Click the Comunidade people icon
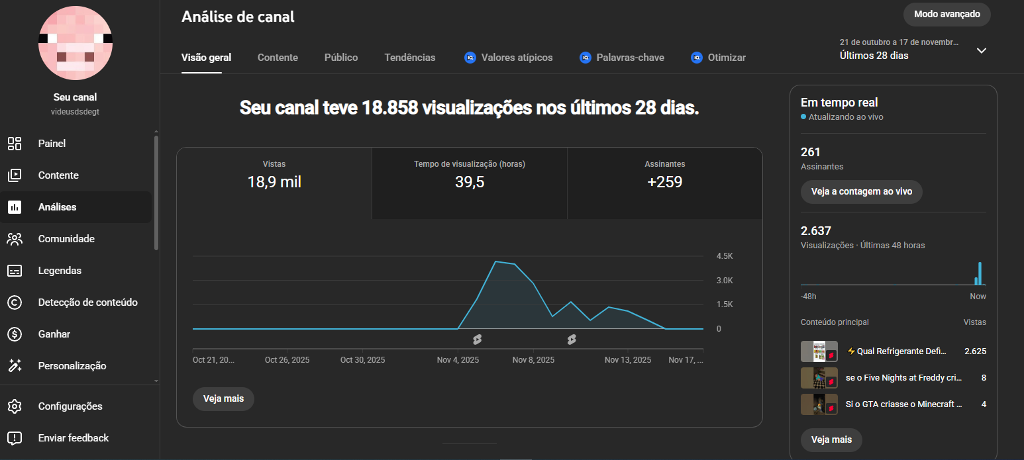 (15, 239)
